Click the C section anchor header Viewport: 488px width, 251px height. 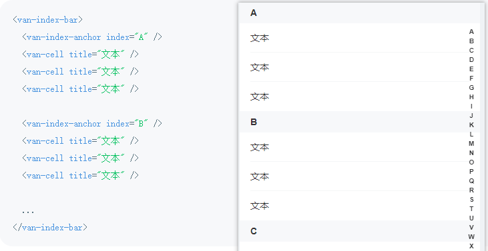click(x=359, y=231)
